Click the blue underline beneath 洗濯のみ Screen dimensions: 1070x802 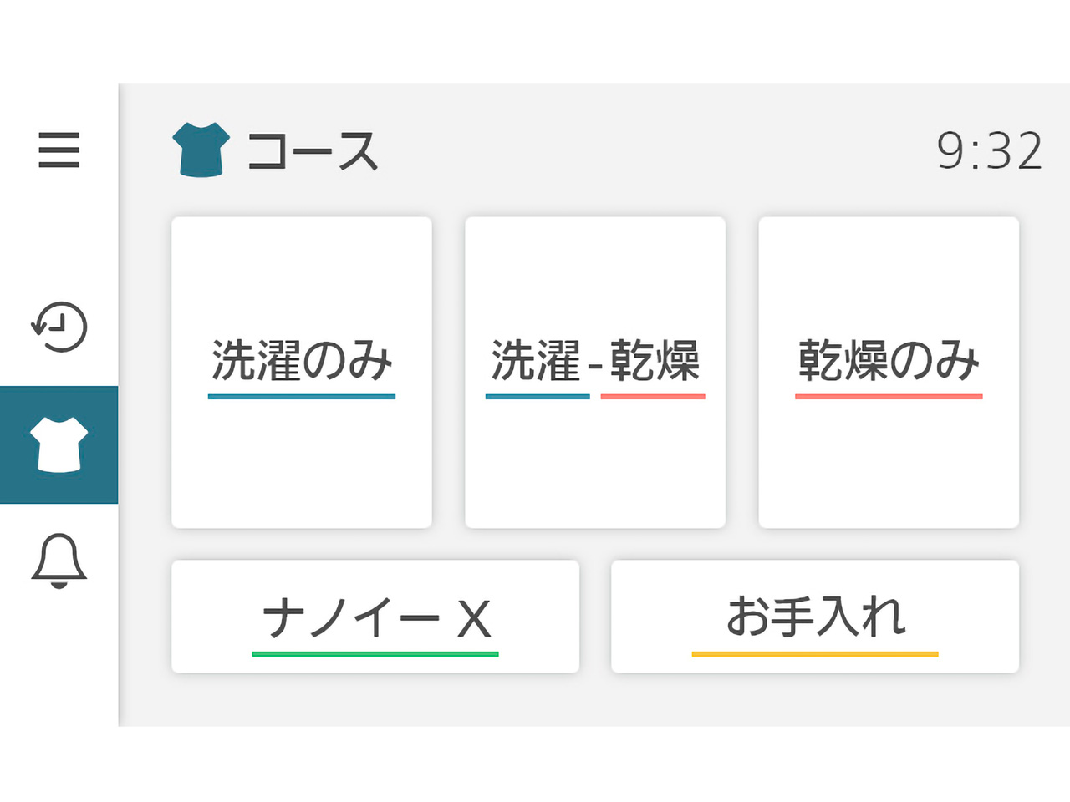[x=302, y=397]
